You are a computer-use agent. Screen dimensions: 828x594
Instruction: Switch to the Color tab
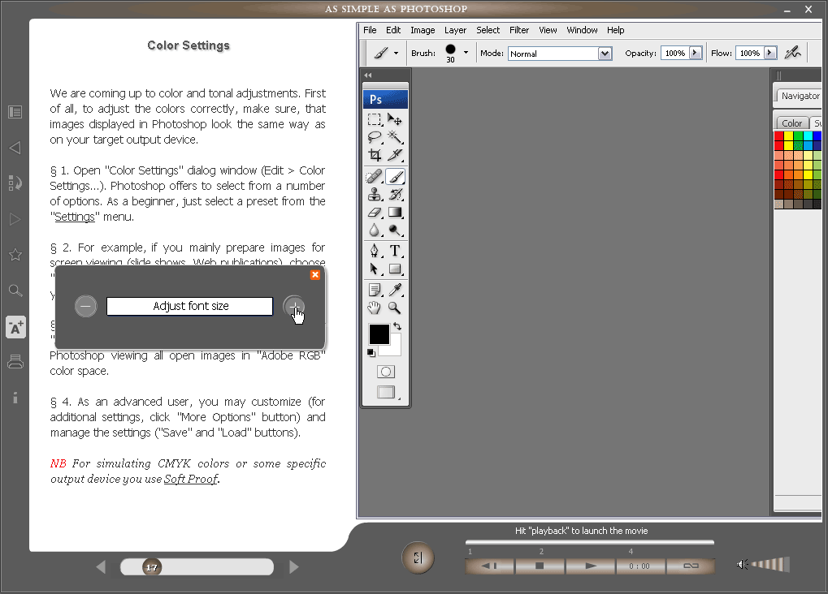[791, 123]
